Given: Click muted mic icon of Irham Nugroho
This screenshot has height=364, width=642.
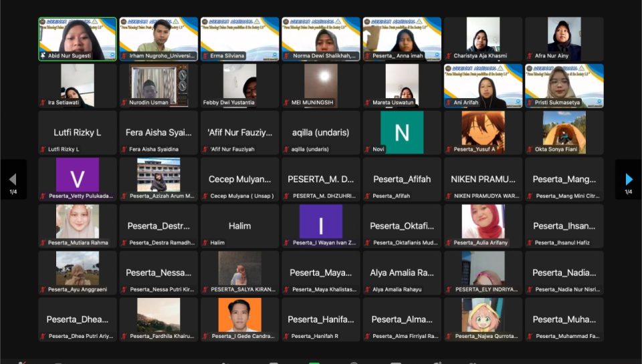Looking at the screenshot, I should [124, 56].
